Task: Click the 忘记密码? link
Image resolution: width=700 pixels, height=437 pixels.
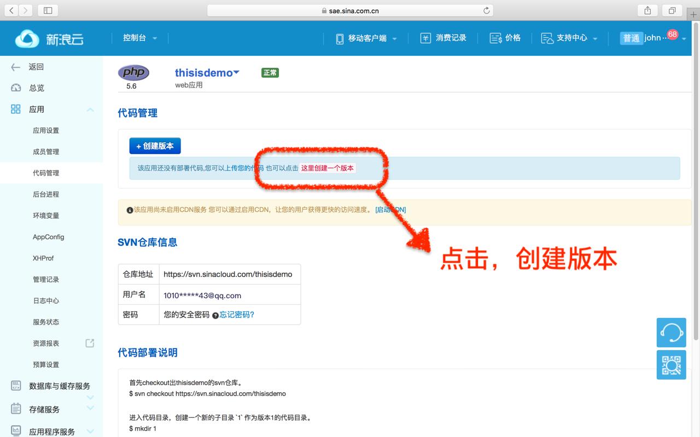Action: coord(237,315)
